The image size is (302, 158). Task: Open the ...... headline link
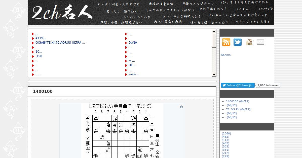tap(38, 74)
